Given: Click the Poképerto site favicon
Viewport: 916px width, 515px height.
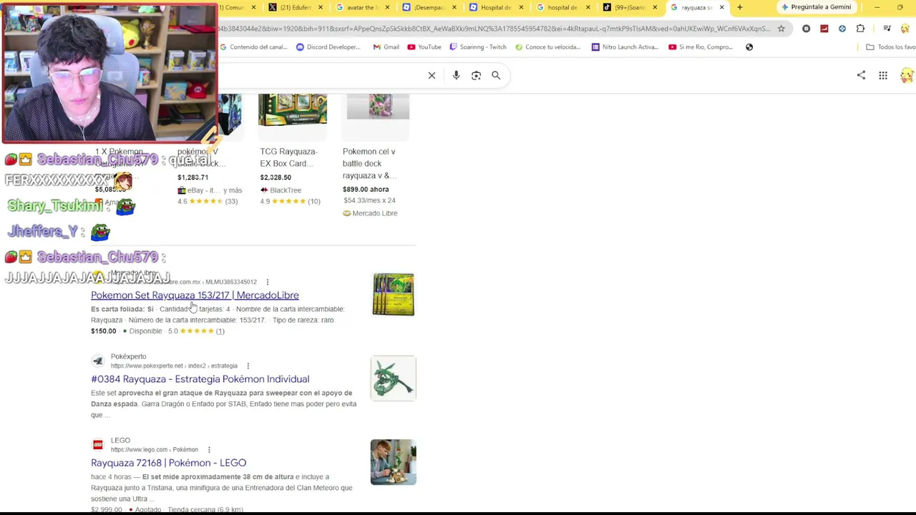Looking at the screenshot, I should pyautogui.click(x=98, y=360).
